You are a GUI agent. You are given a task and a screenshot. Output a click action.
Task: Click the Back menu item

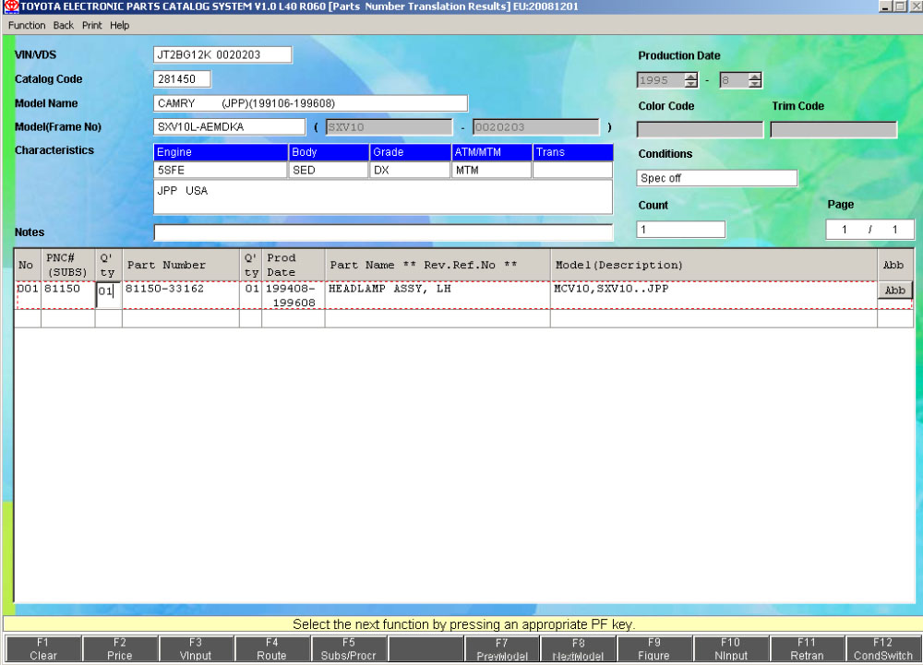pyautogui.click(x=63, y=25)
